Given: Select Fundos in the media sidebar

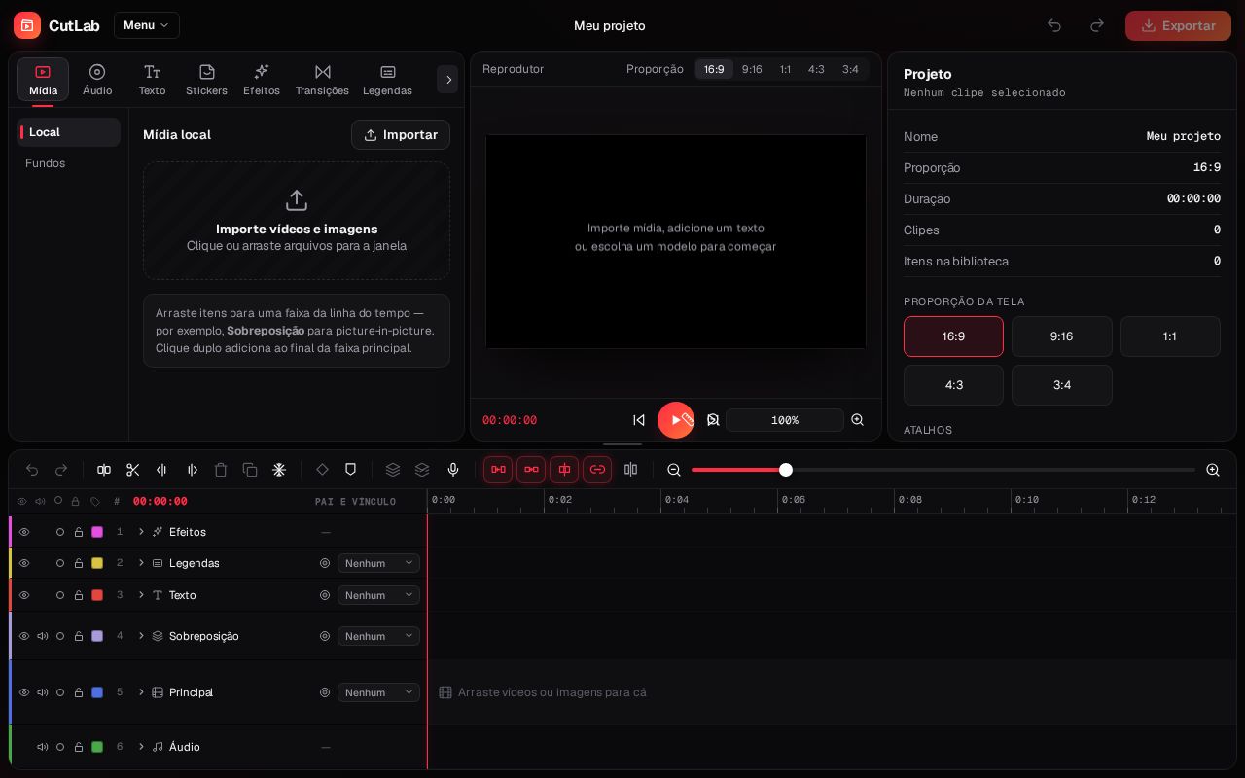Looking at the screenshot, I should [68, 163].
